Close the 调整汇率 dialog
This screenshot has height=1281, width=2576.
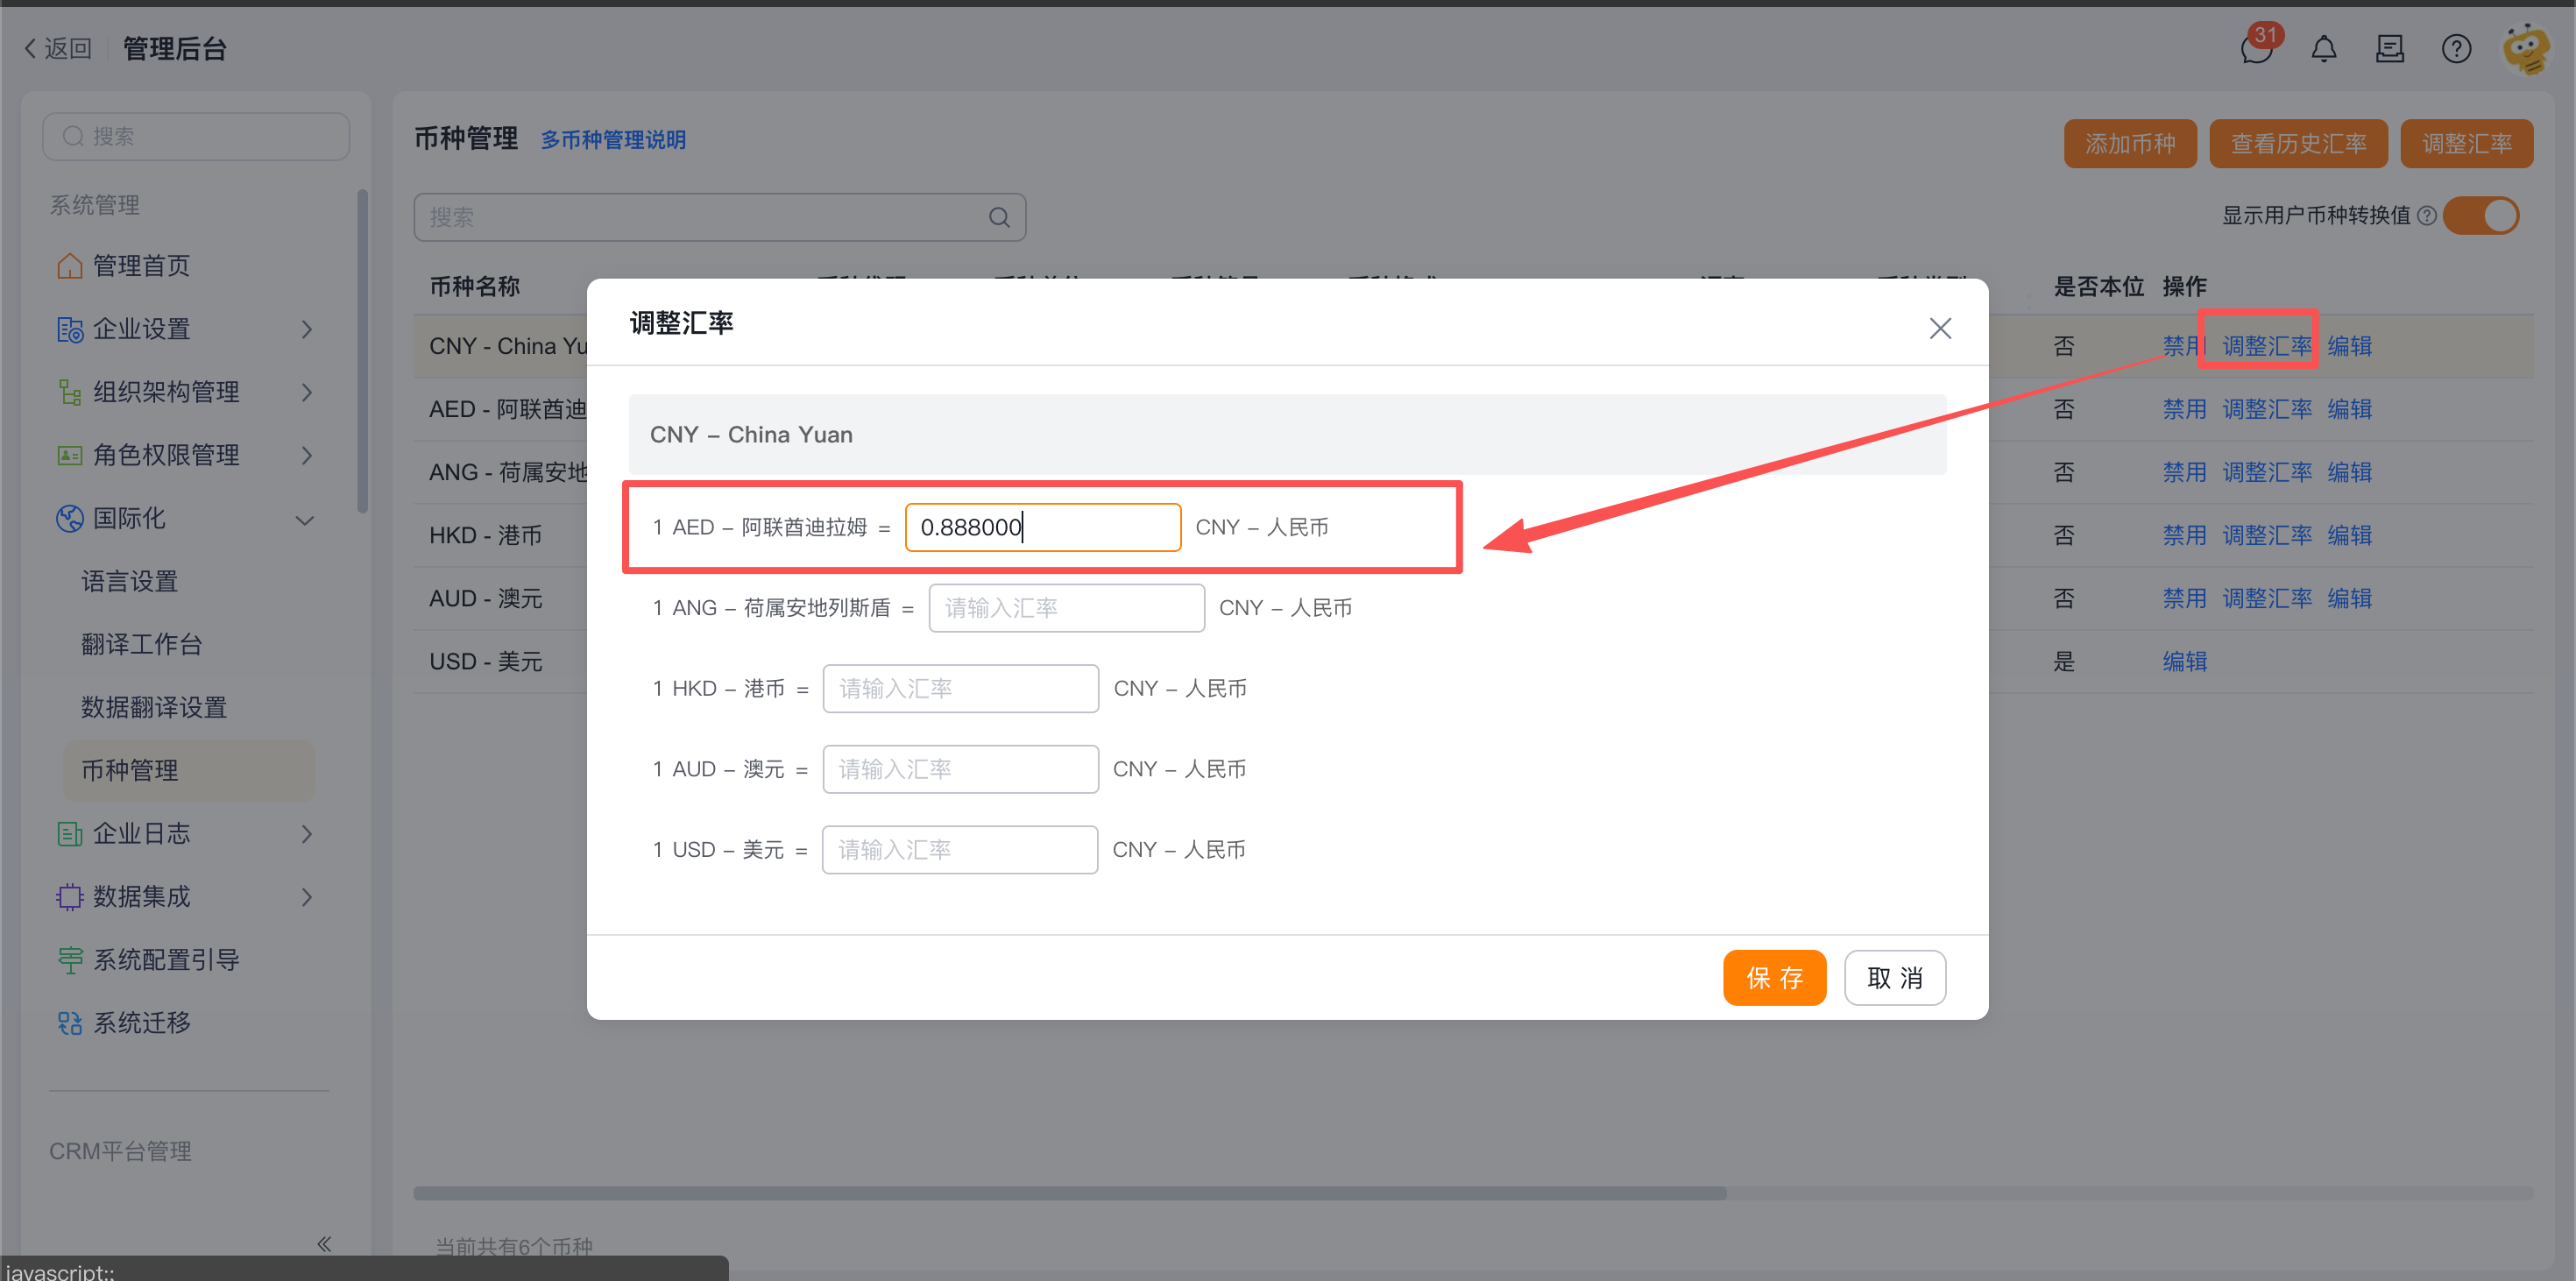[1939, 328]
